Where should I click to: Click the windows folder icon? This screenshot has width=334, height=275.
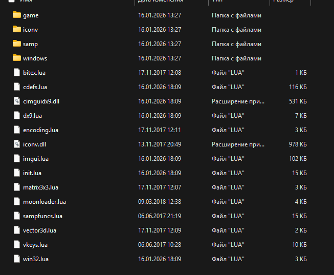(x=17, y=58)
